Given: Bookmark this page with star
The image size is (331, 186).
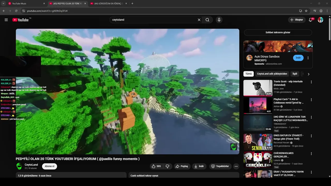Looking at the screenshot, I should tap(306, 11).
